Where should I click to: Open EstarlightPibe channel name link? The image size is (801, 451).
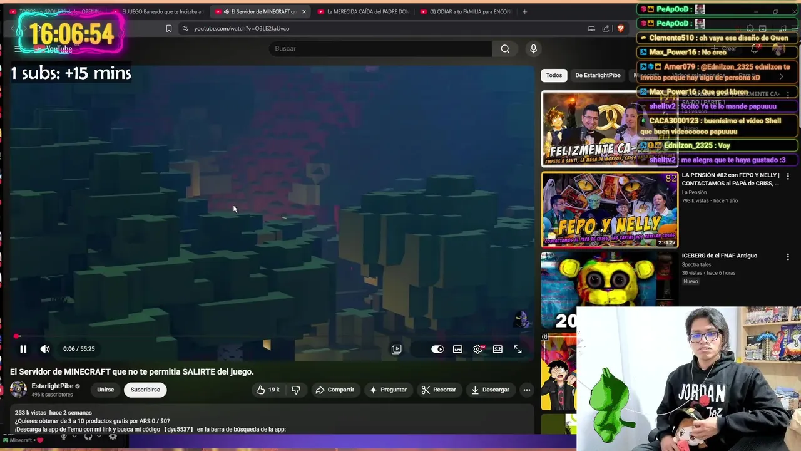[53, 386]
